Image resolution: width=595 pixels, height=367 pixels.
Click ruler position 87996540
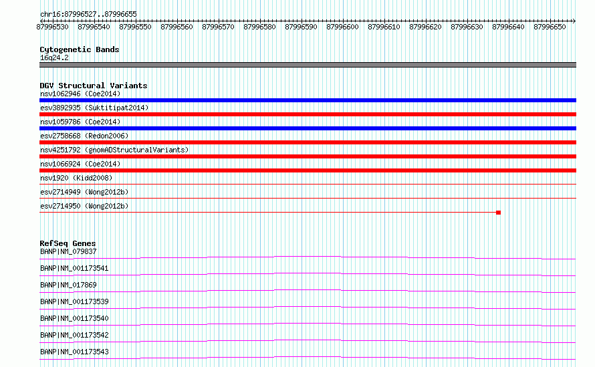pos(94,27)
